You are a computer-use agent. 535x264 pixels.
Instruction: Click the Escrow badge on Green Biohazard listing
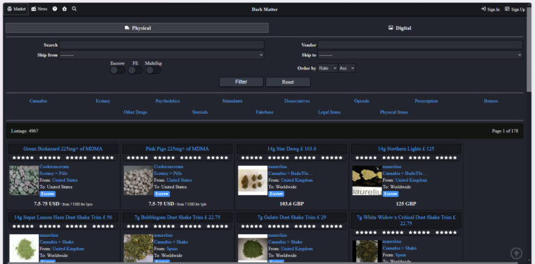[47, 194]
